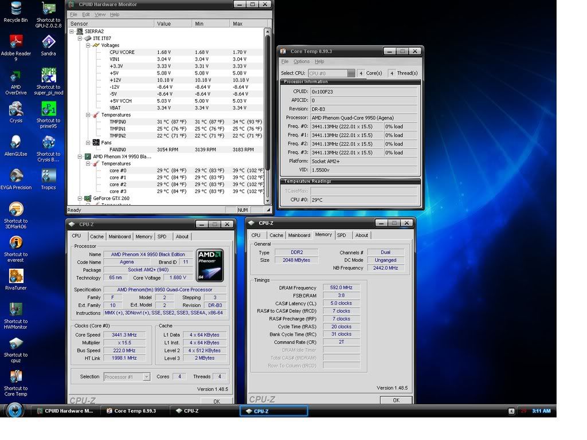Open the super_pi_mod shortcut icon
The width and height of the screenshot is (587, 440).
(x=49, y=81)
